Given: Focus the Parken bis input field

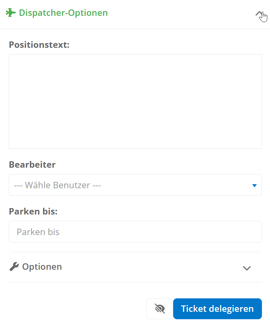Looking at the screenshot, I should point(135,232).
